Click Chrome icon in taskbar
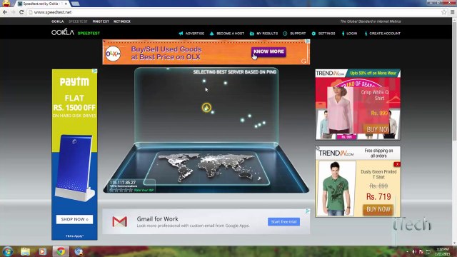The image size is (457, 257). click(x=61, y=251)
